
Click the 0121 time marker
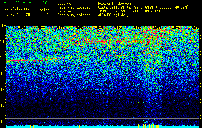[22, 28]
